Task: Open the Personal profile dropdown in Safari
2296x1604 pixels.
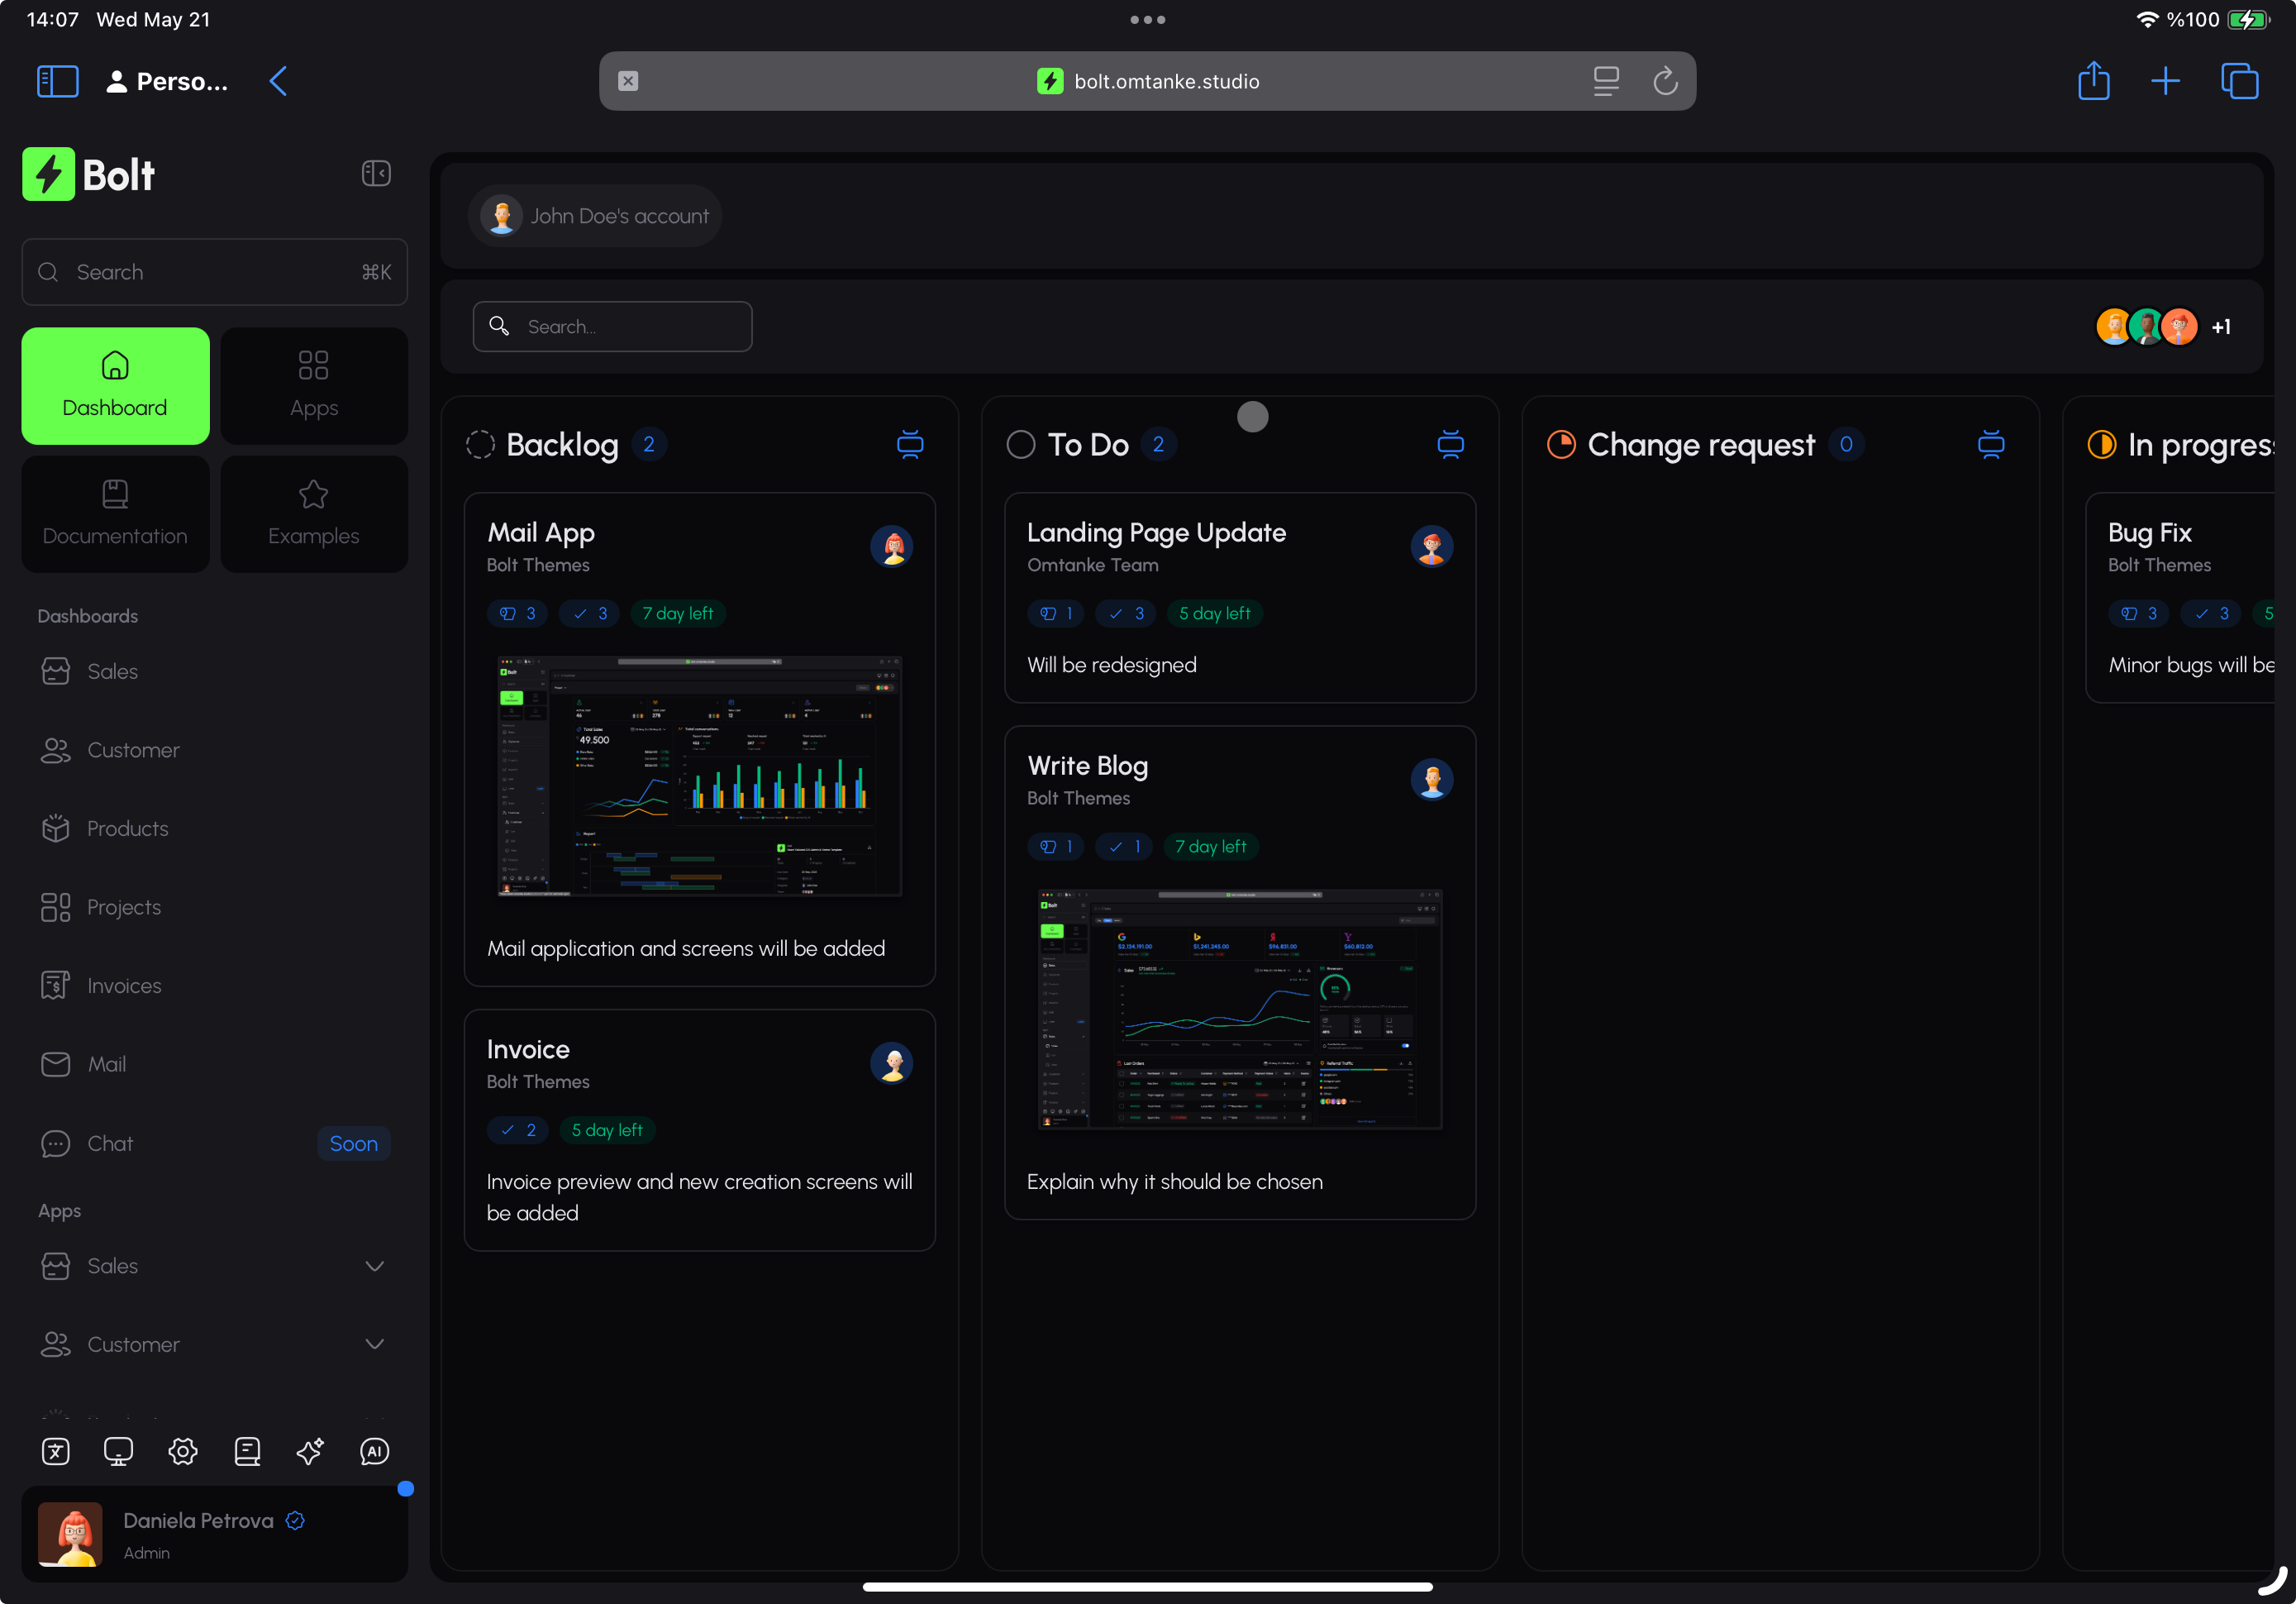Action: [168, 81]
